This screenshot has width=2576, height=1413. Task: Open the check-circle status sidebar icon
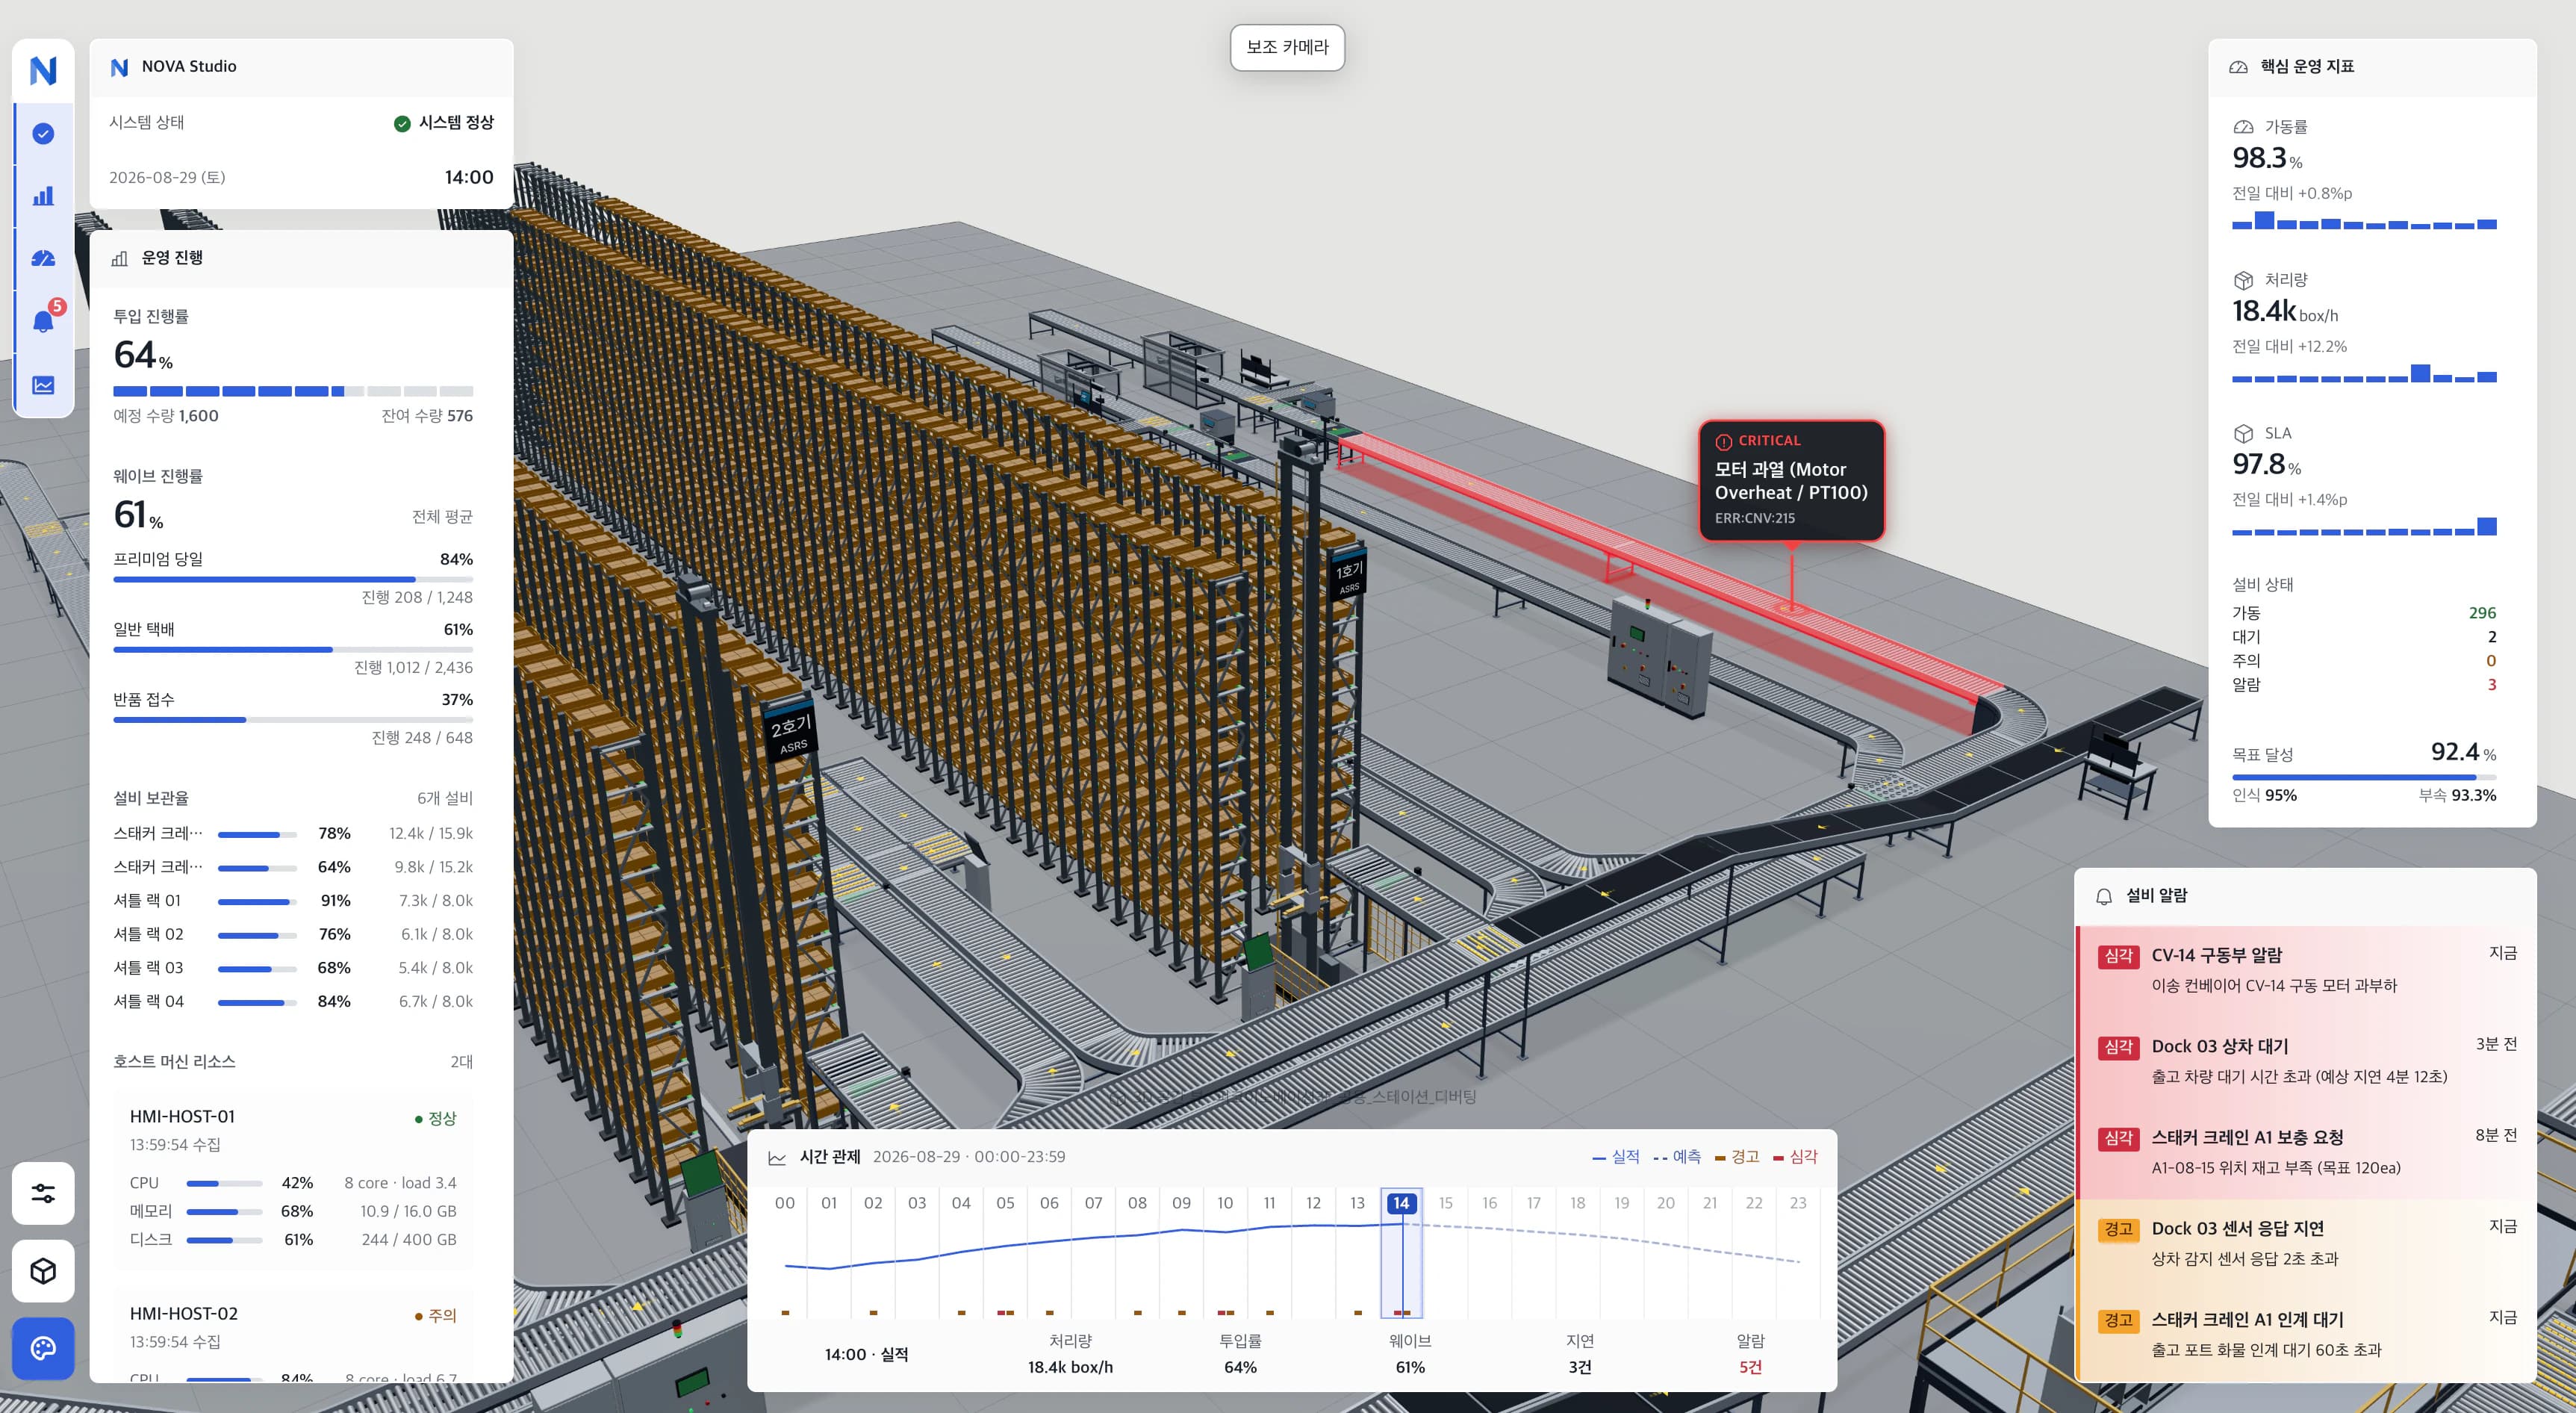point(43,133)
